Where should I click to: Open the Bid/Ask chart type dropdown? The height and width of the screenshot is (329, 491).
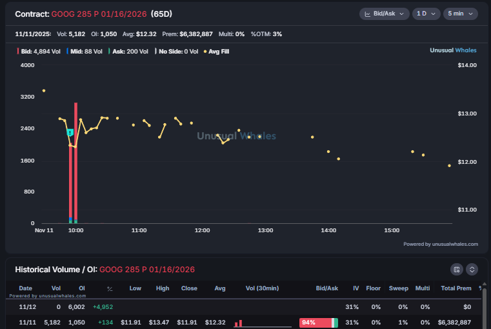(385, 14)
